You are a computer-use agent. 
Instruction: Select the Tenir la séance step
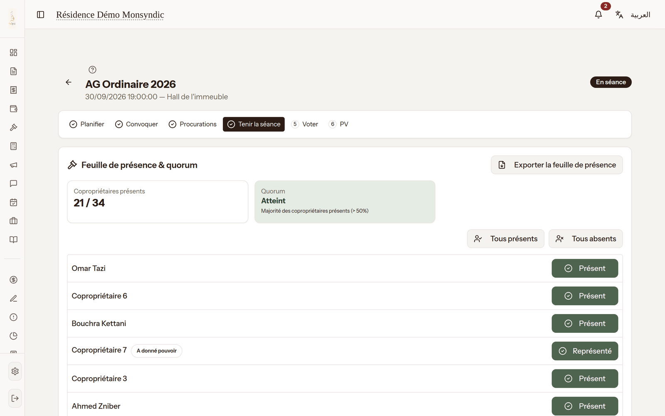point(254,124)
